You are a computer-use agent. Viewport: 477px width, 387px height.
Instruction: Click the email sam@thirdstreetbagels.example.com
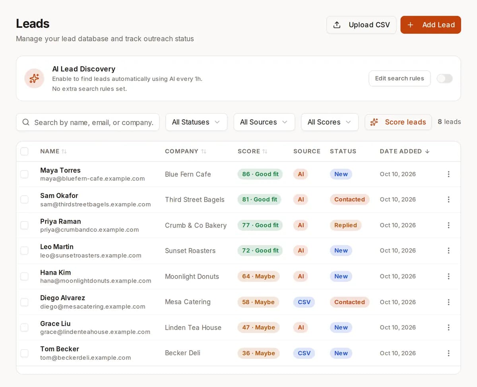tap(95, 204)
